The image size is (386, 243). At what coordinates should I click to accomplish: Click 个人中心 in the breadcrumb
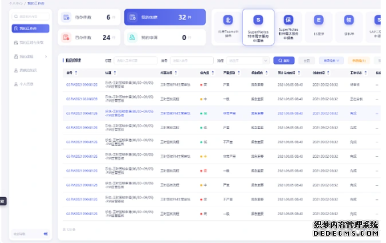15,3
